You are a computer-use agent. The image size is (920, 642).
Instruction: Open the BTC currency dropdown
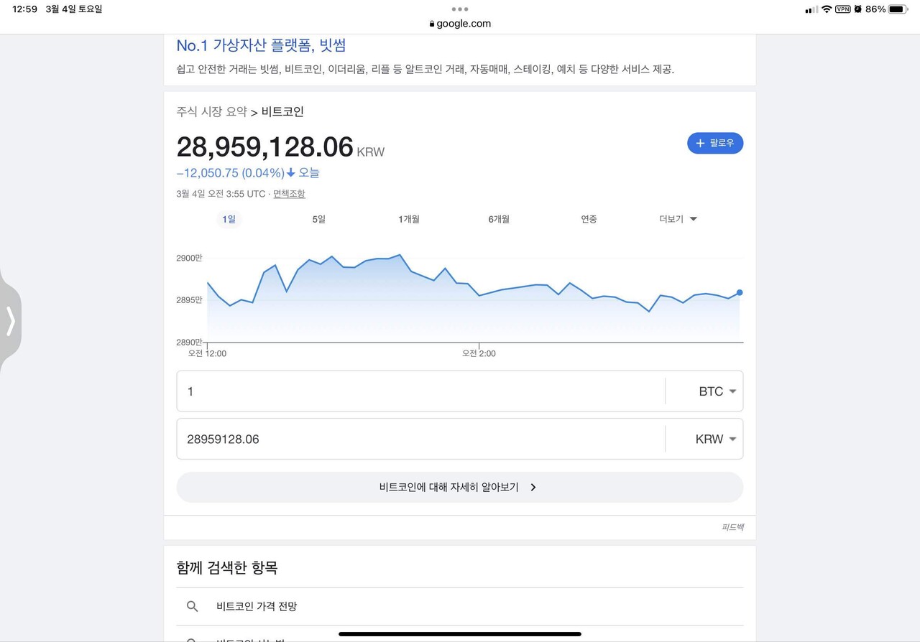tap(719, 391)
